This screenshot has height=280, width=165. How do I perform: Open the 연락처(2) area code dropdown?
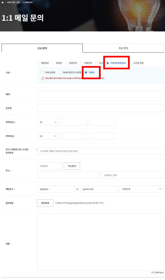click(48, 136)
